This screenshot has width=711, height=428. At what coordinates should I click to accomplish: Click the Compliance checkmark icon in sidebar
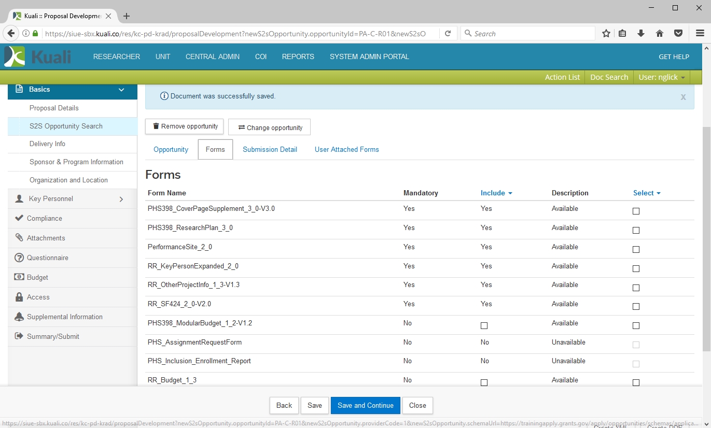(x=19, y=218)
